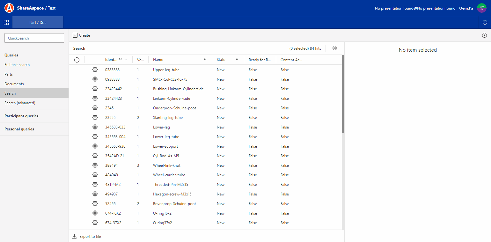The image size is (491, 242).
Task: Expand the Personal queries section
Action: (19, 129)
